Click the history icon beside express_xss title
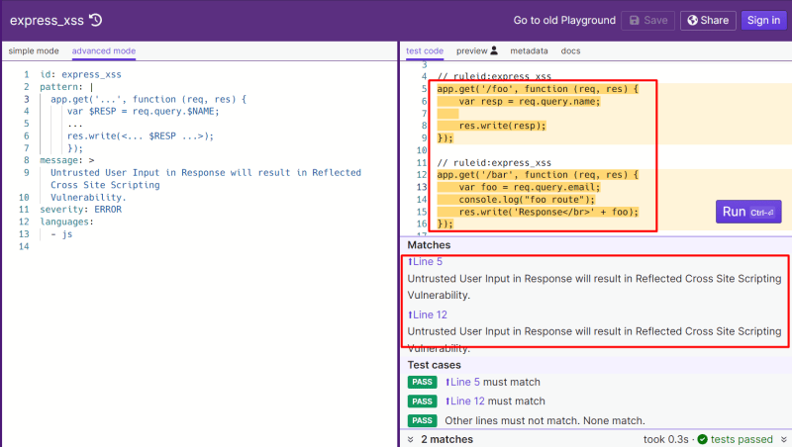792x447 pixels. click(95, 20)
